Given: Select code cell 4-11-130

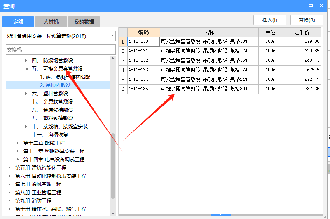Looking at the screenshot, I should pyautogui.click(x=144, y=42).
